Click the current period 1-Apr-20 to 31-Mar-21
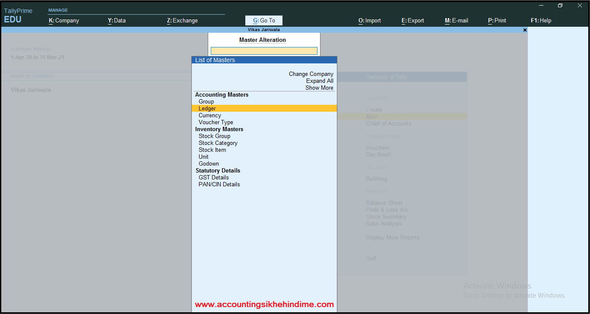 pos(38,57)
